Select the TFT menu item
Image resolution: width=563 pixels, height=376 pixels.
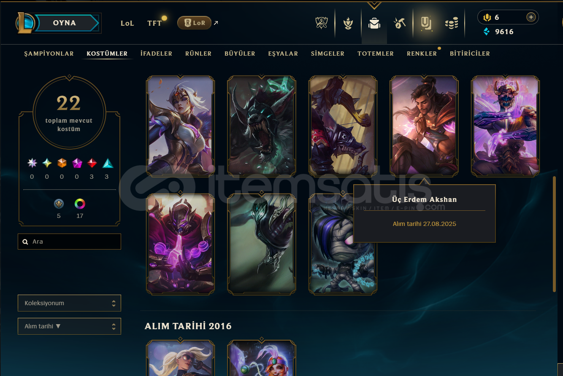pos(154,23)
